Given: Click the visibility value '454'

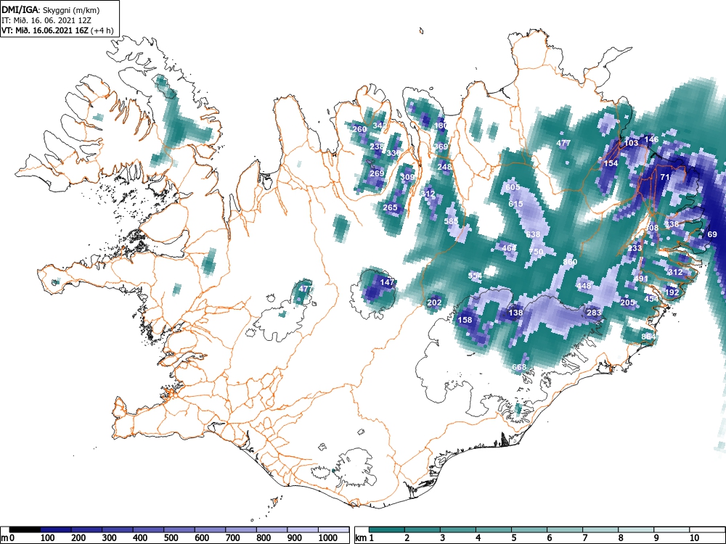Looking at the screenshot, I should (x=651, y=299).
